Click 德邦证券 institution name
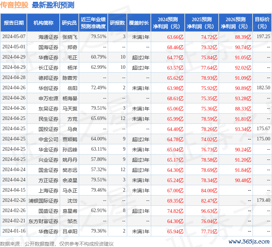 [48, 78]
